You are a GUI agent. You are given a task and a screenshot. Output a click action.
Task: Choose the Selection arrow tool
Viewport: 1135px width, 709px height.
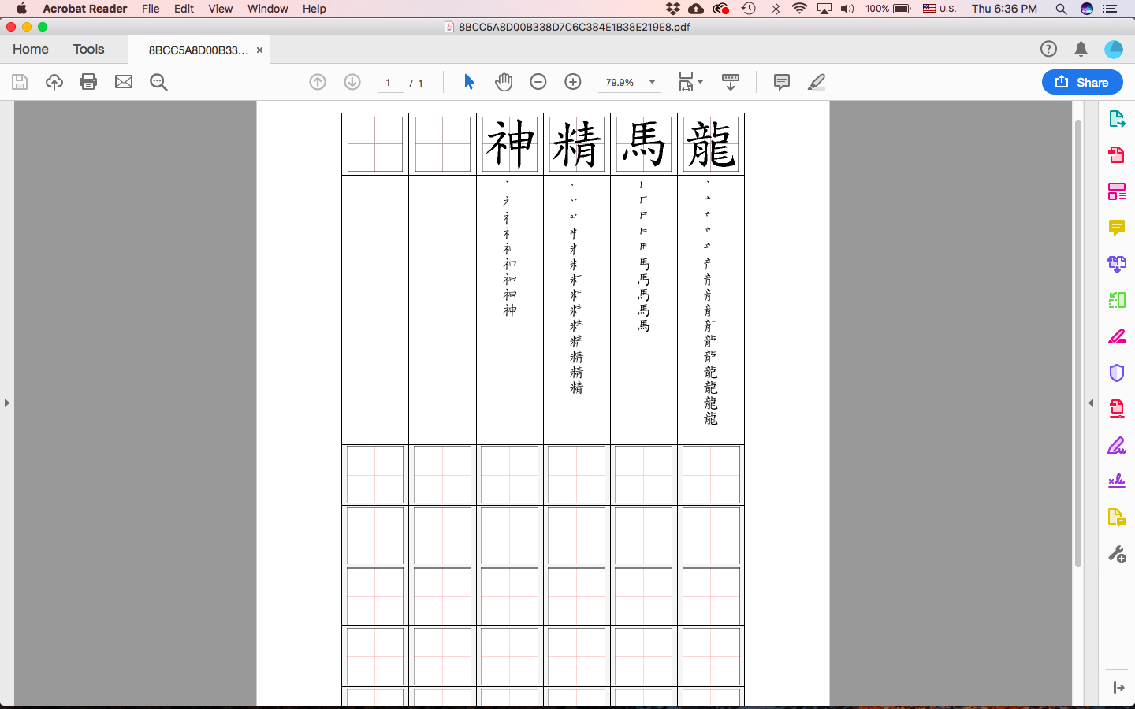pos(469,82)
